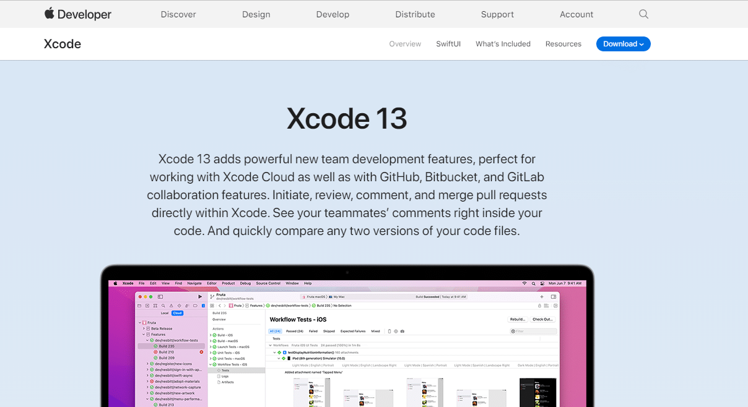This screenshot has height=407, width=748.
Task: Click the Apple Developer logo
Action: tap(77, 14)
